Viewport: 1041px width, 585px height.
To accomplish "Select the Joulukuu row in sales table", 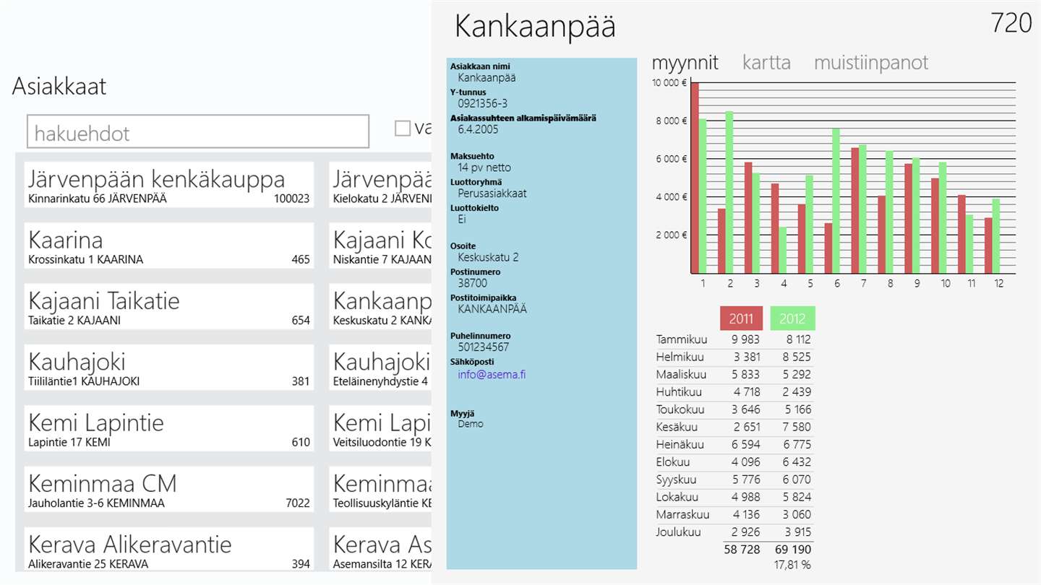I will 734,532.
